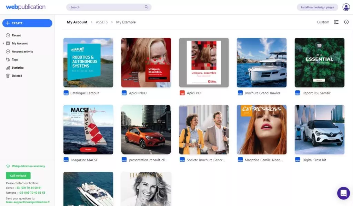Open the chat support bubble
The image size is (353, 206).
[x=344, y=193]
